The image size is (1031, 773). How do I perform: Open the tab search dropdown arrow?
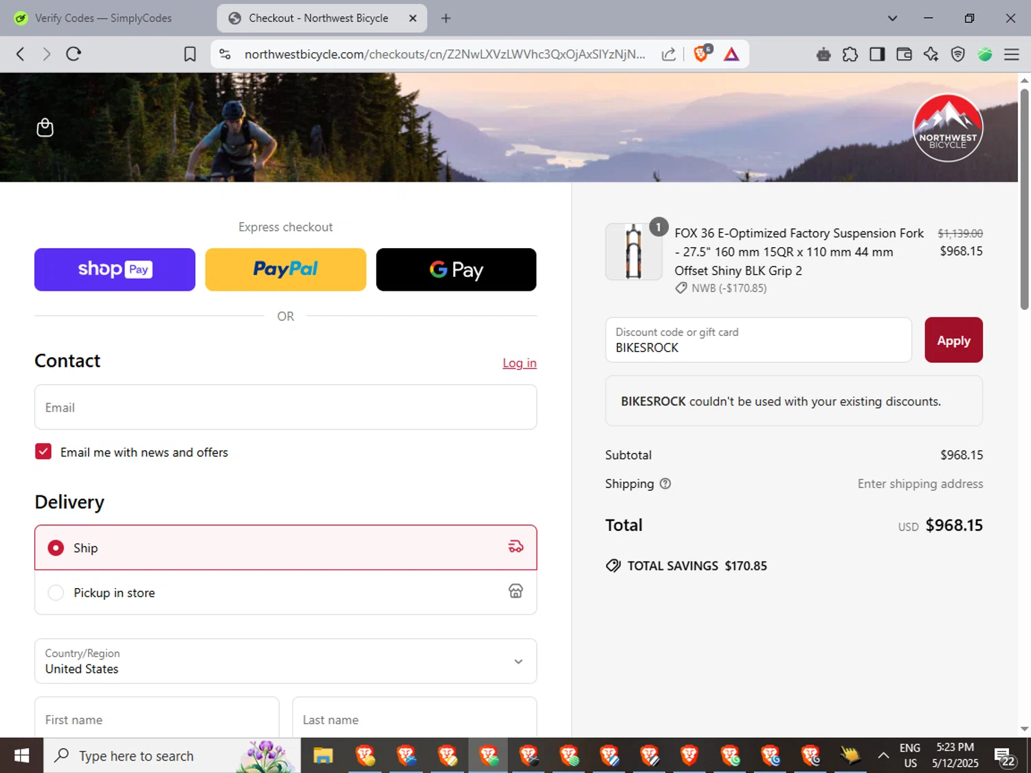click(x=892, y=19)
